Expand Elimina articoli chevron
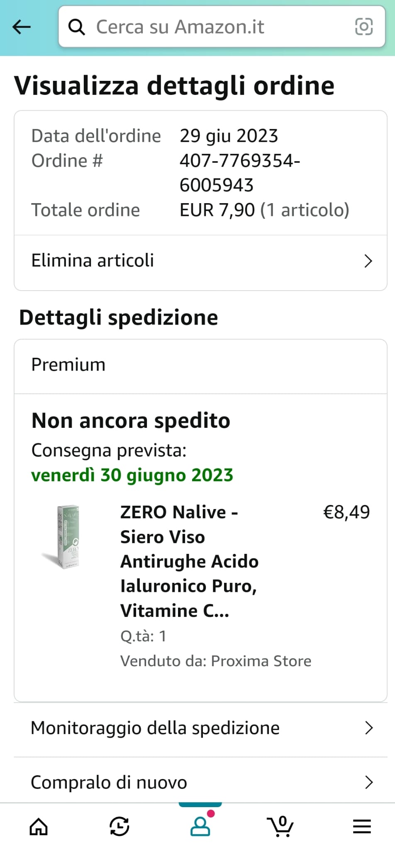Image resolution: width=395 pixels, height=849 pixels. point(368,261)
